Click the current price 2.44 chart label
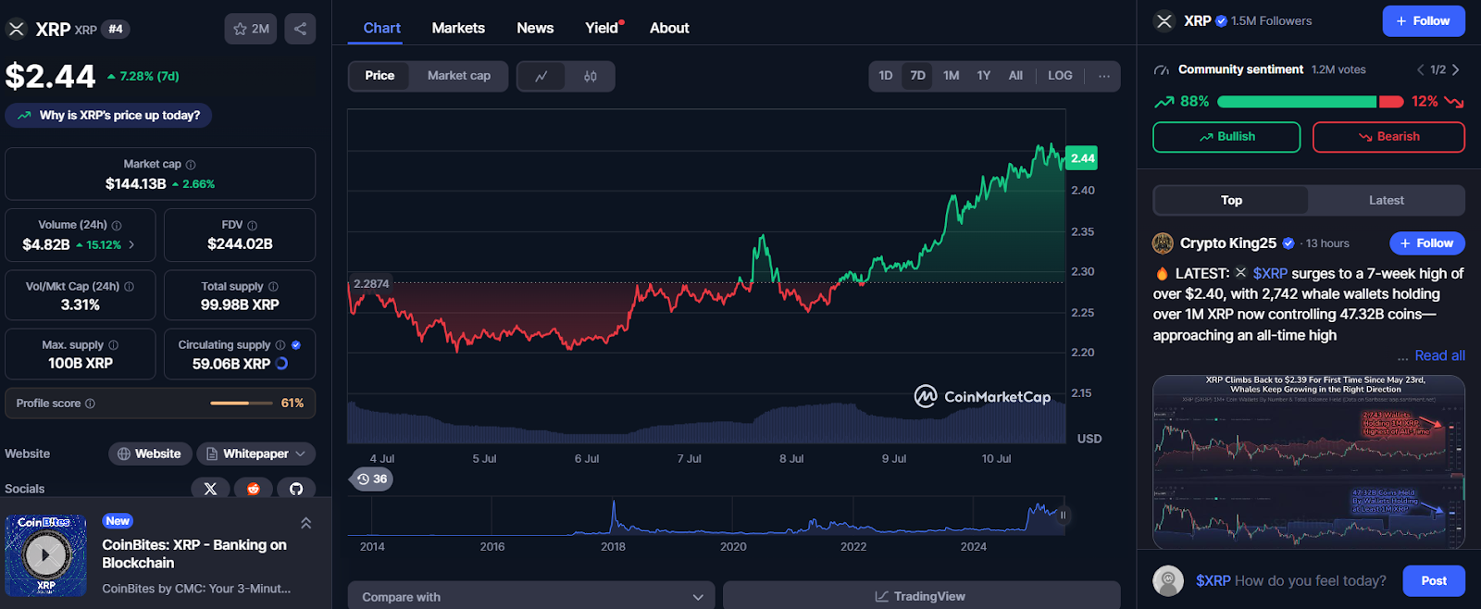 tap(1082, 158)
